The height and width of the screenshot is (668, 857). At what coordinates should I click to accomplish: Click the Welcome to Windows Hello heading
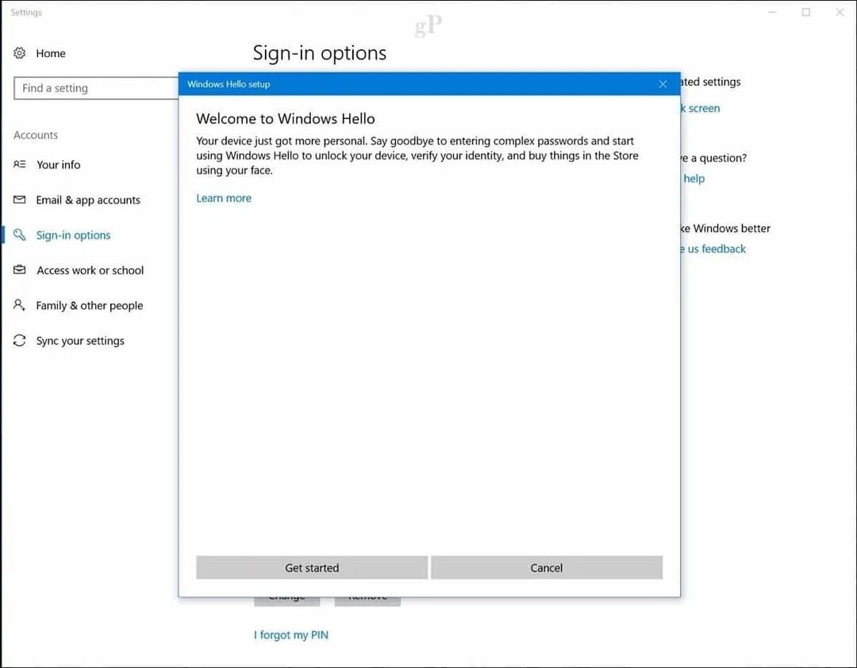click(286, 119)
